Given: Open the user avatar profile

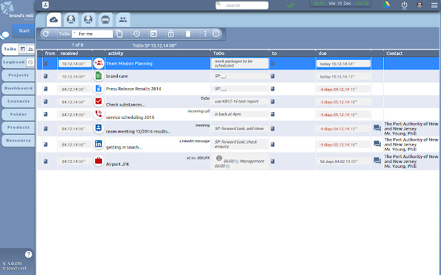Looking at the screenshot, I should point(420,5).
